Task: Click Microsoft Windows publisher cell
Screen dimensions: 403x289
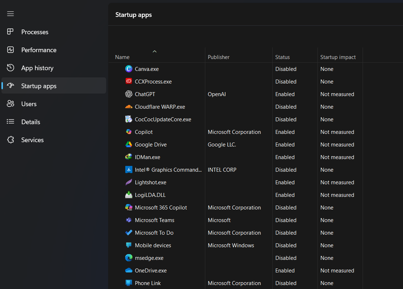Action: (231, 245)
